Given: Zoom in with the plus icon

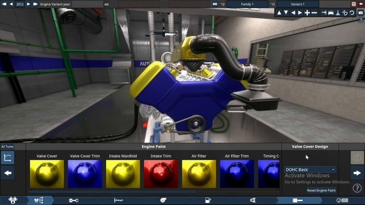Looking at the screenshot, I should 307,13.
